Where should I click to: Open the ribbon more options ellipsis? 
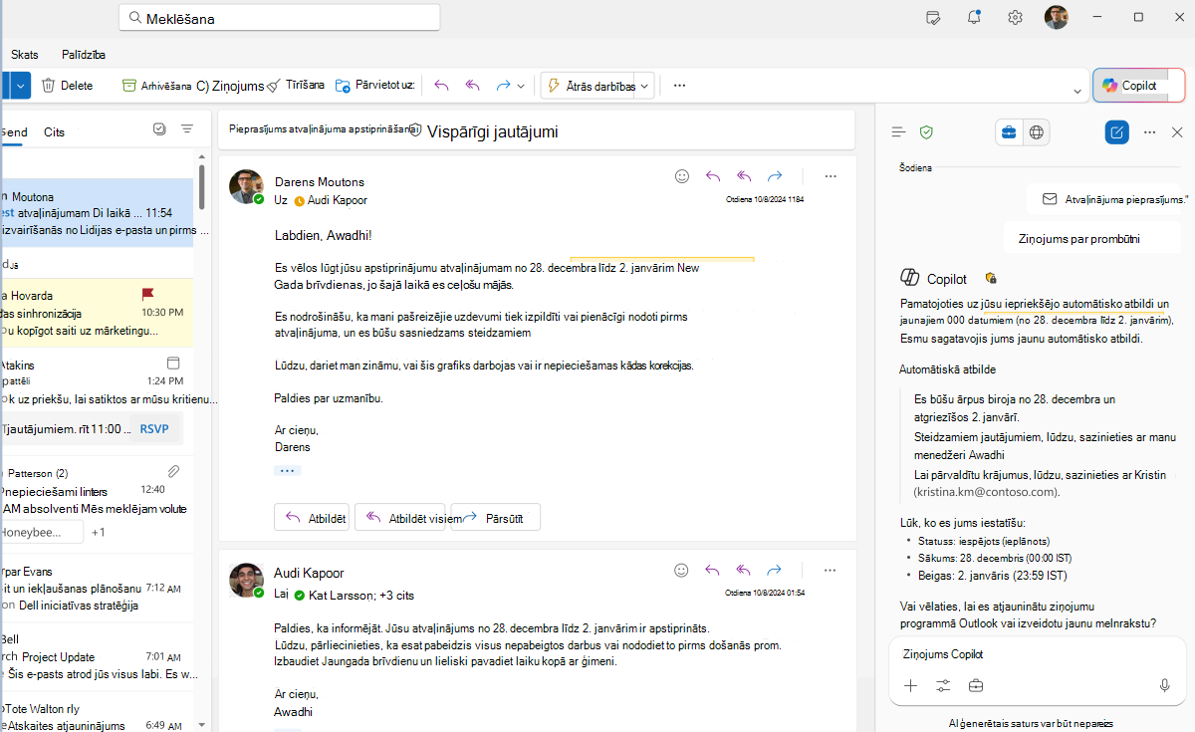coord(680,86)
